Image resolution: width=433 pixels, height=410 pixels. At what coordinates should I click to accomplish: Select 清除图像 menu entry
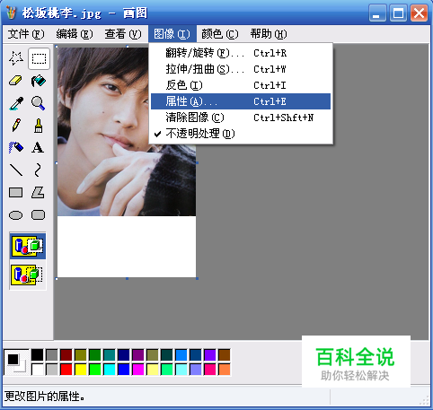[x=241, y=118]
